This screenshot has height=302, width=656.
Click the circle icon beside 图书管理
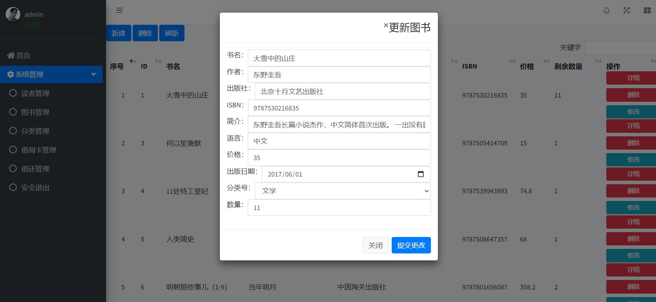[13, 112]
